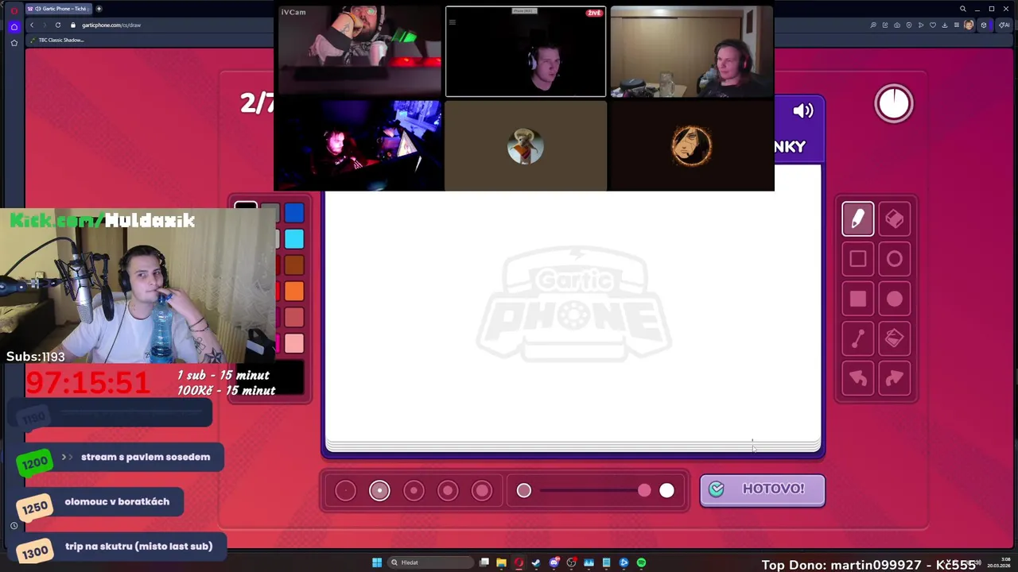The width and height of the screenshot is (1018, 572).
Task: Mute the game sound speaker icon
Action: (x=803, y=111)
